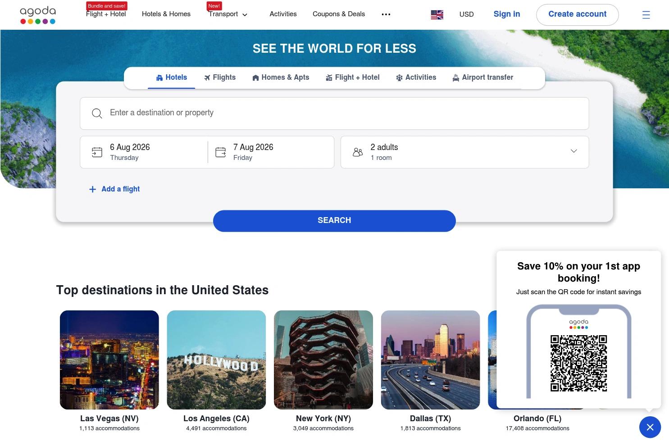The height and width of the screenshot is (446, 669).
Task: Click the QR code image
Action: point(579,363)
